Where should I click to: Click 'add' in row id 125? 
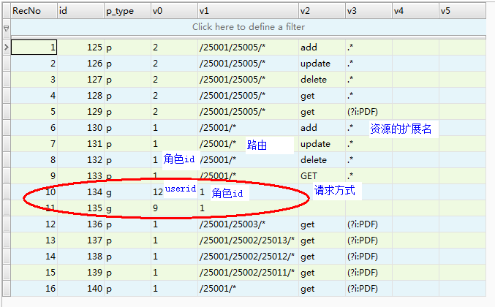click(x=309, y=48)
